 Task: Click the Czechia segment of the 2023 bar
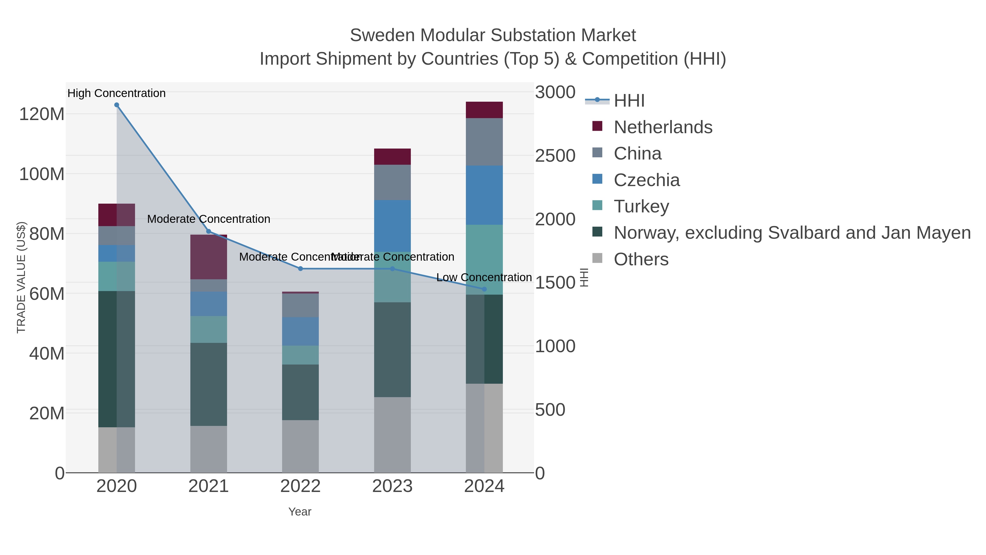click(392, 226)
